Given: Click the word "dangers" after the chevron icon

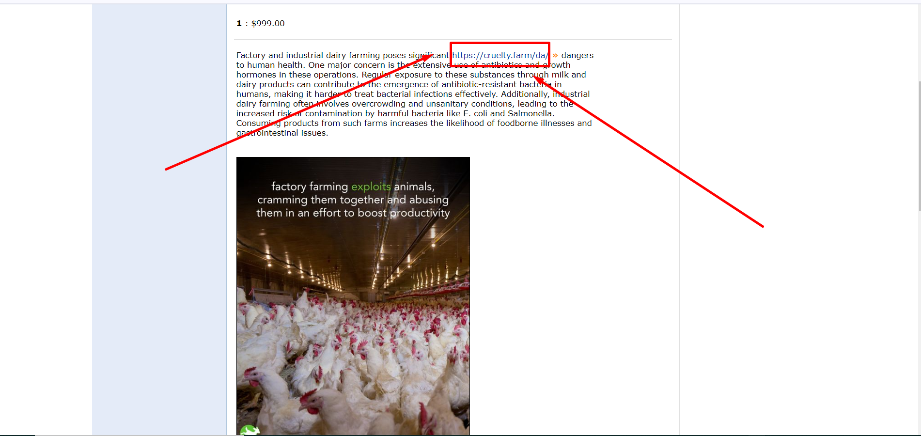Looking at the screenshot, I should pos(578,55).
